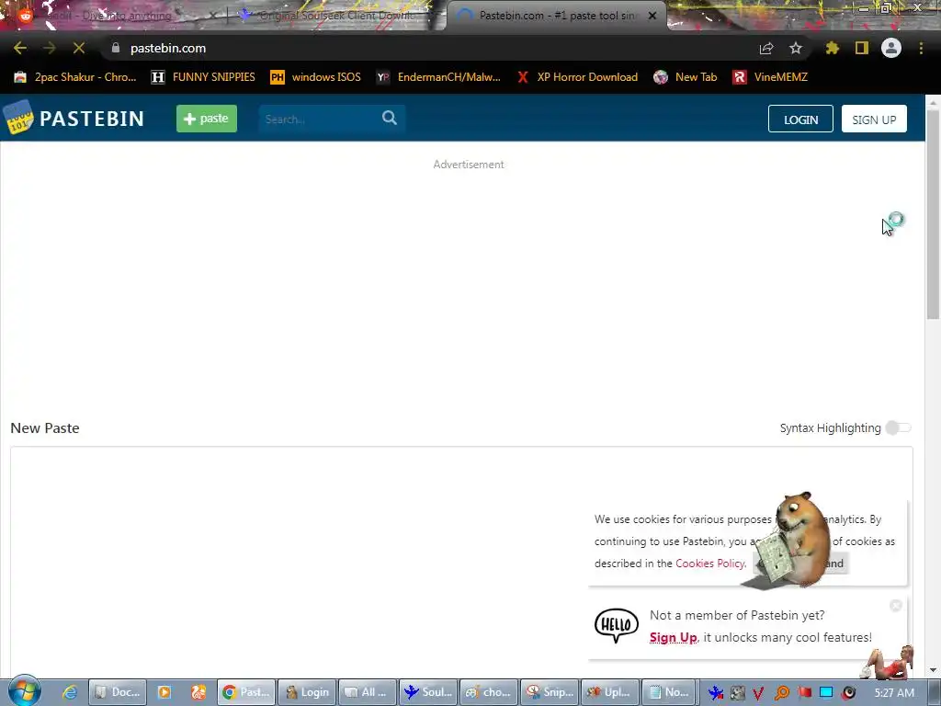Open the Chrome profile avatar
The image size is (941, 706).
click(x=891, y=48)
